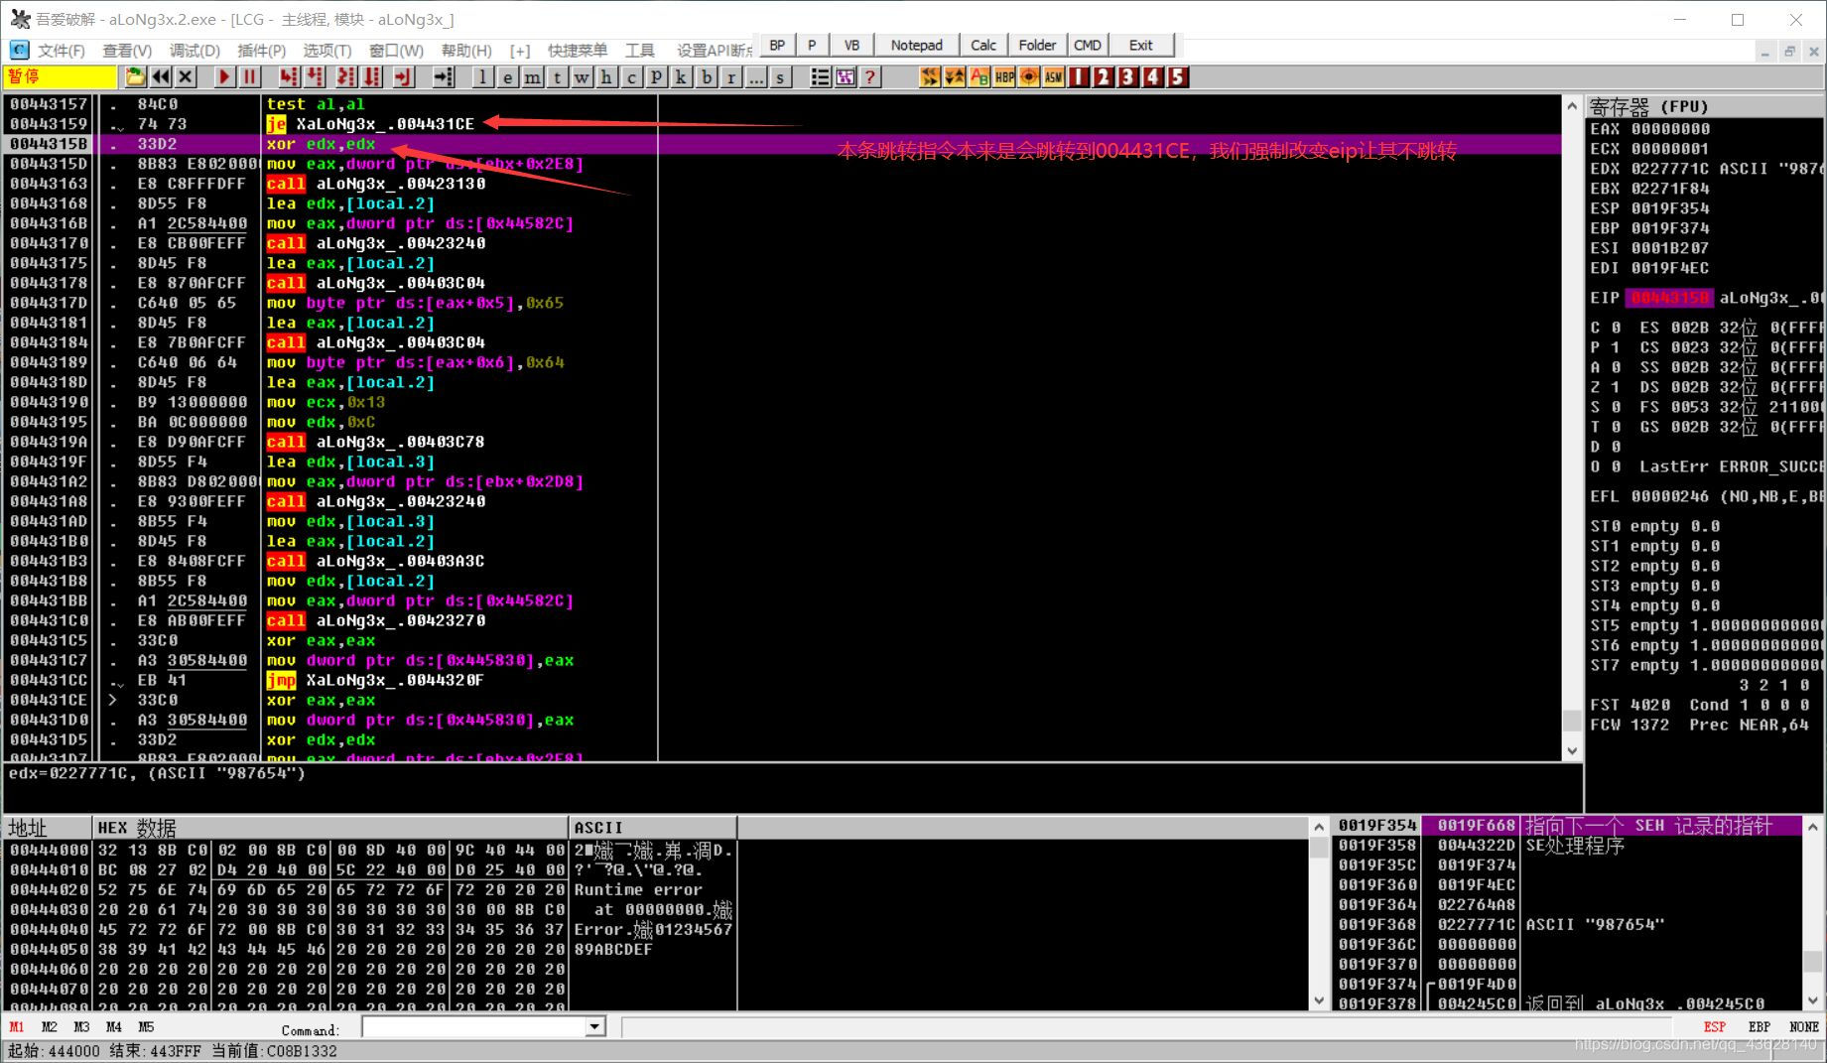The height and width of the screenshot is (1063, 1827).
Task: Click the trace over toolbar icon
Action: pos(371,76)
